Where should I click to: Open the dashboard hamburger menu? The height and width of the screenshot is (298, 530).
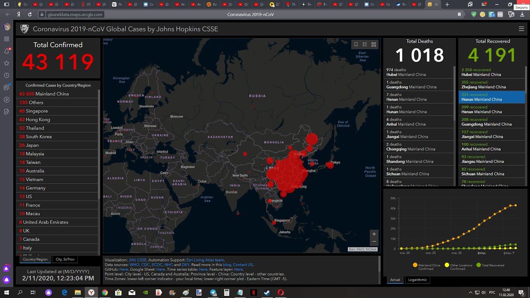point(521,29)
